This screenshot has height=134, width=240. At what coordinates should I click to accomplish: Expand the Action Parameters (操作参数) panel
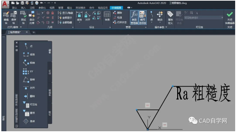tap(161, 27)
